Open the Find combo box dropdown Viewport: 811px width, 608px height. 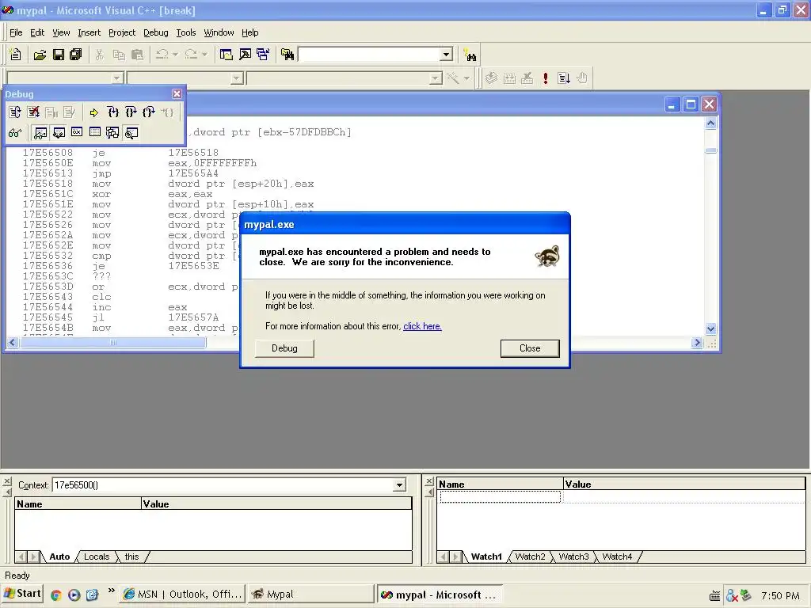pos(447,55)
